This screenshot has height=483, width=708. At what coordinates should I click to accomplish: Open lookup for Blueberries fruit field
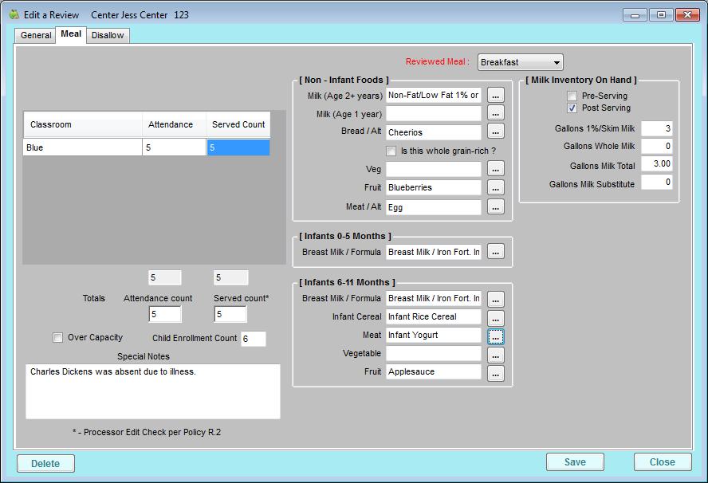tap(495, 187)
